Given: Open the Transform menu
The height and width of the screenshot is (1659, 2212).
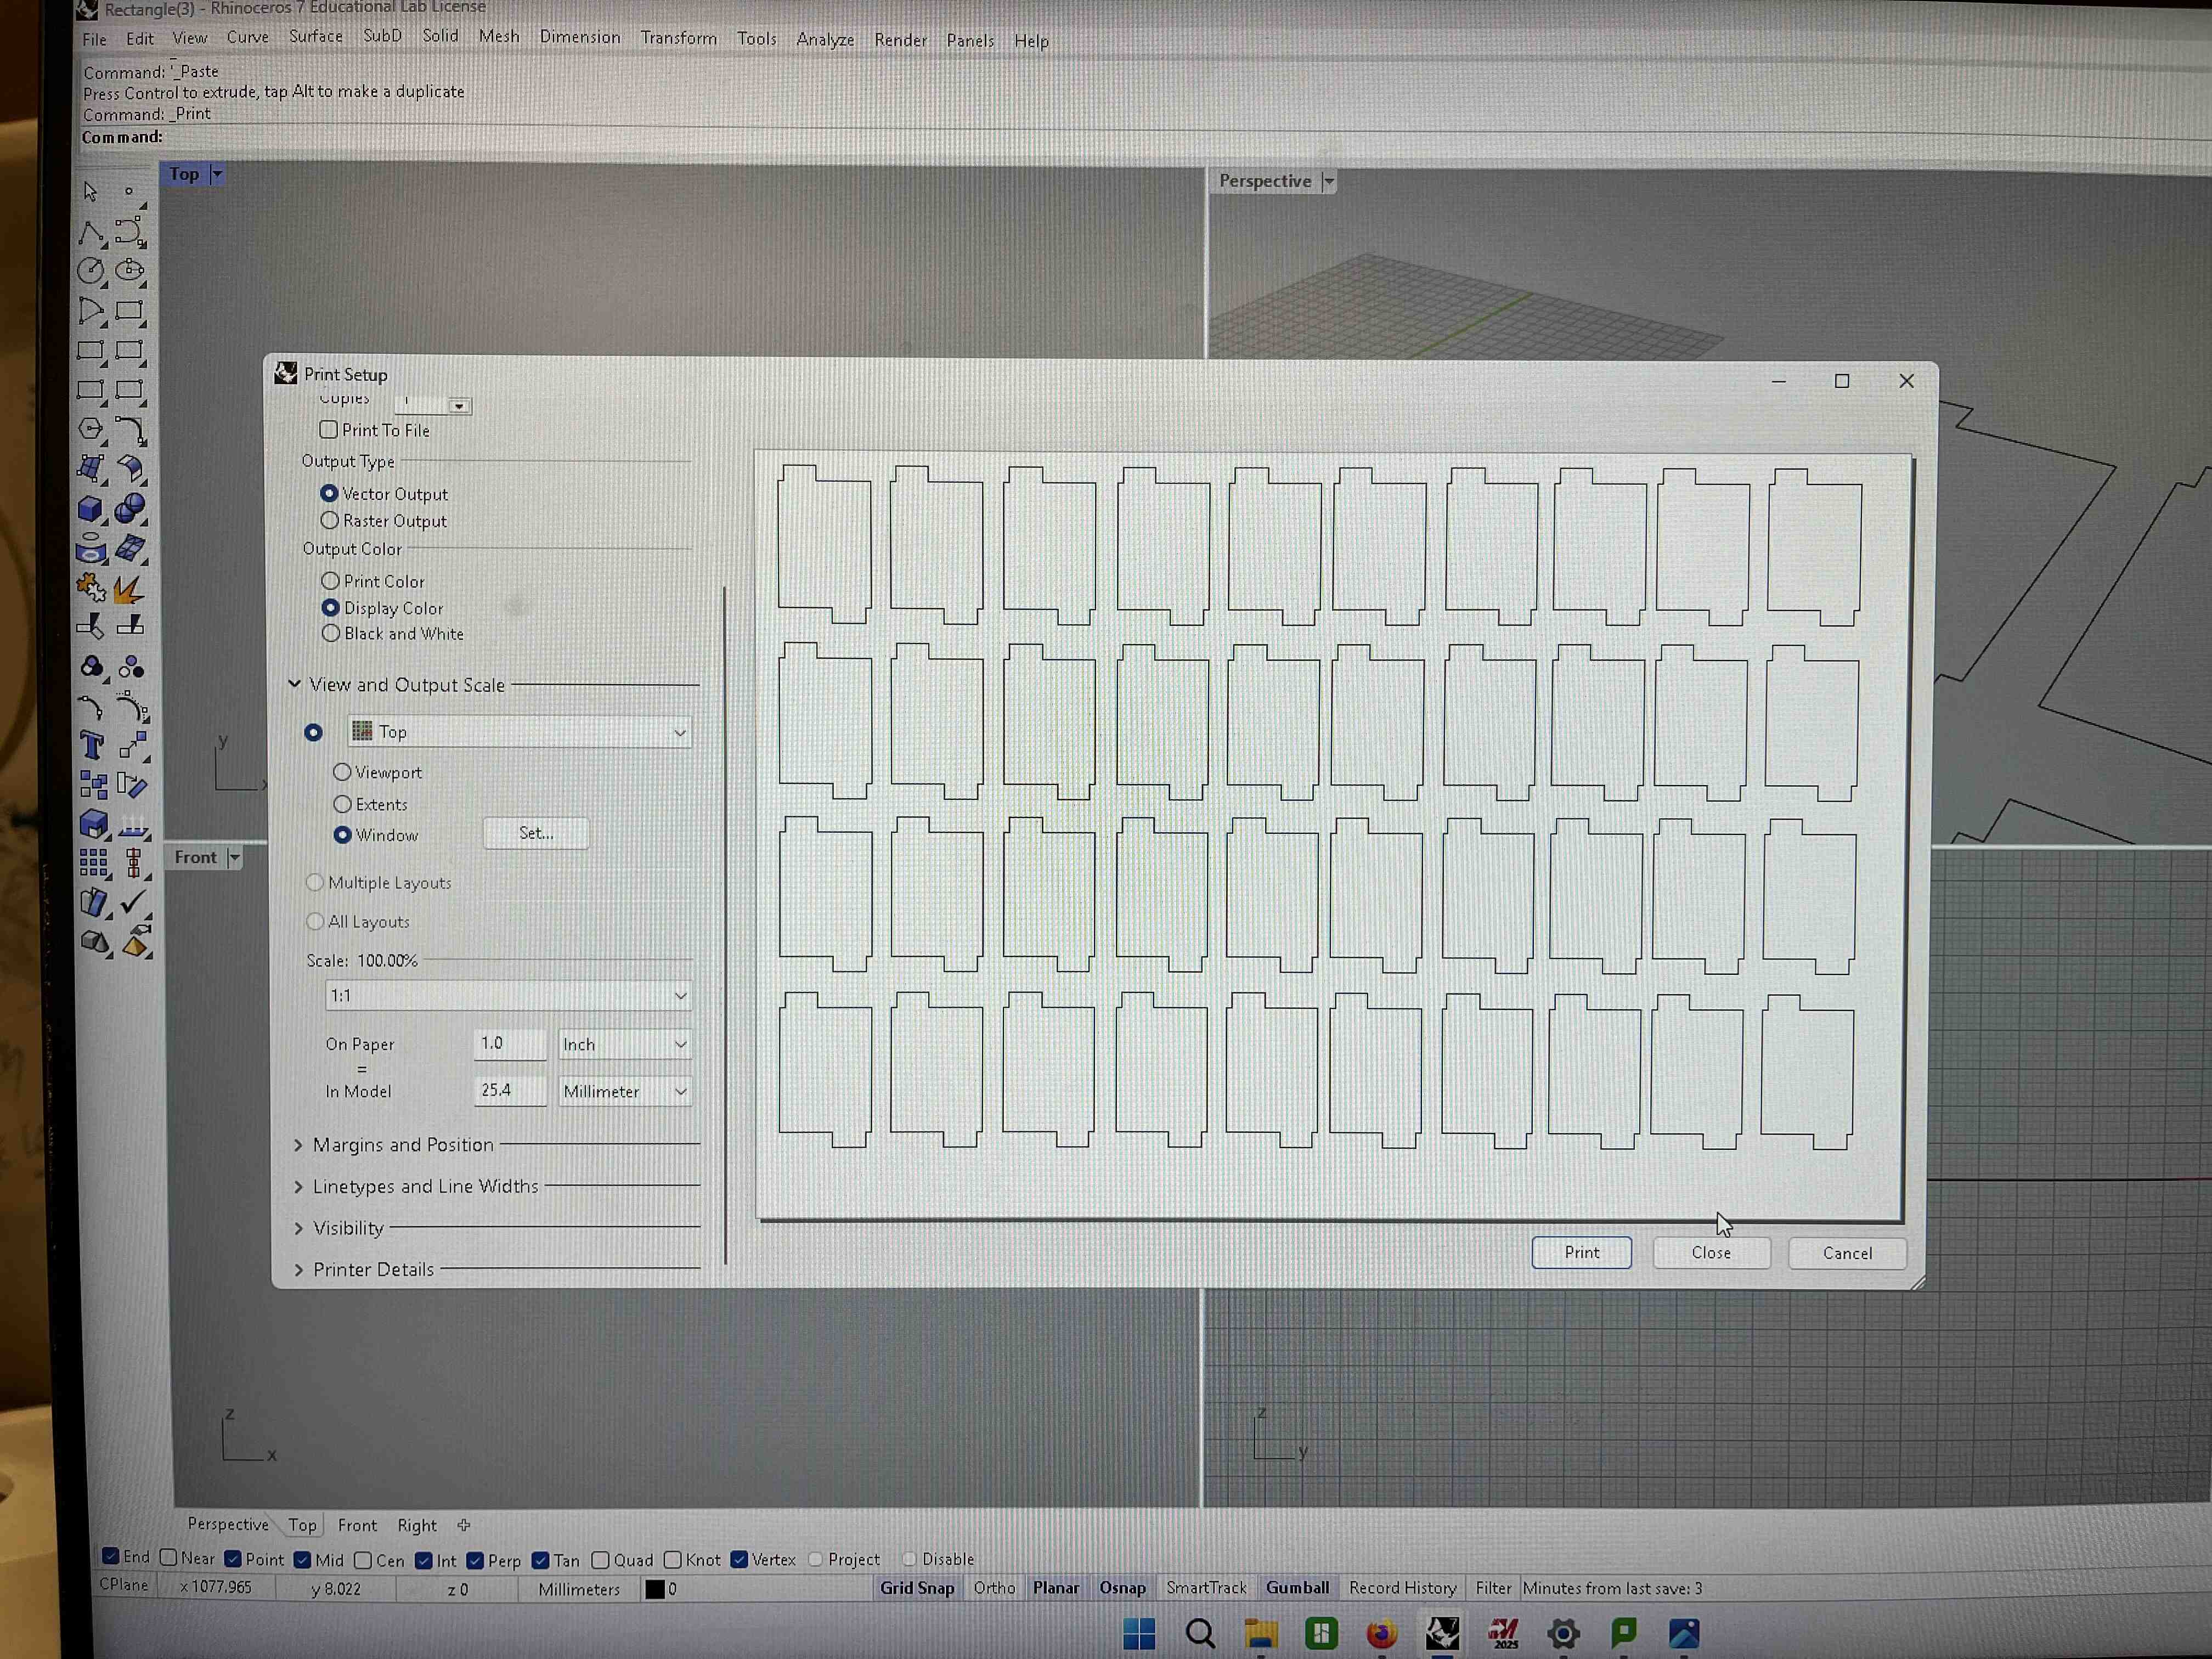Looking at the screenshot, I should (x=678, y=38).
